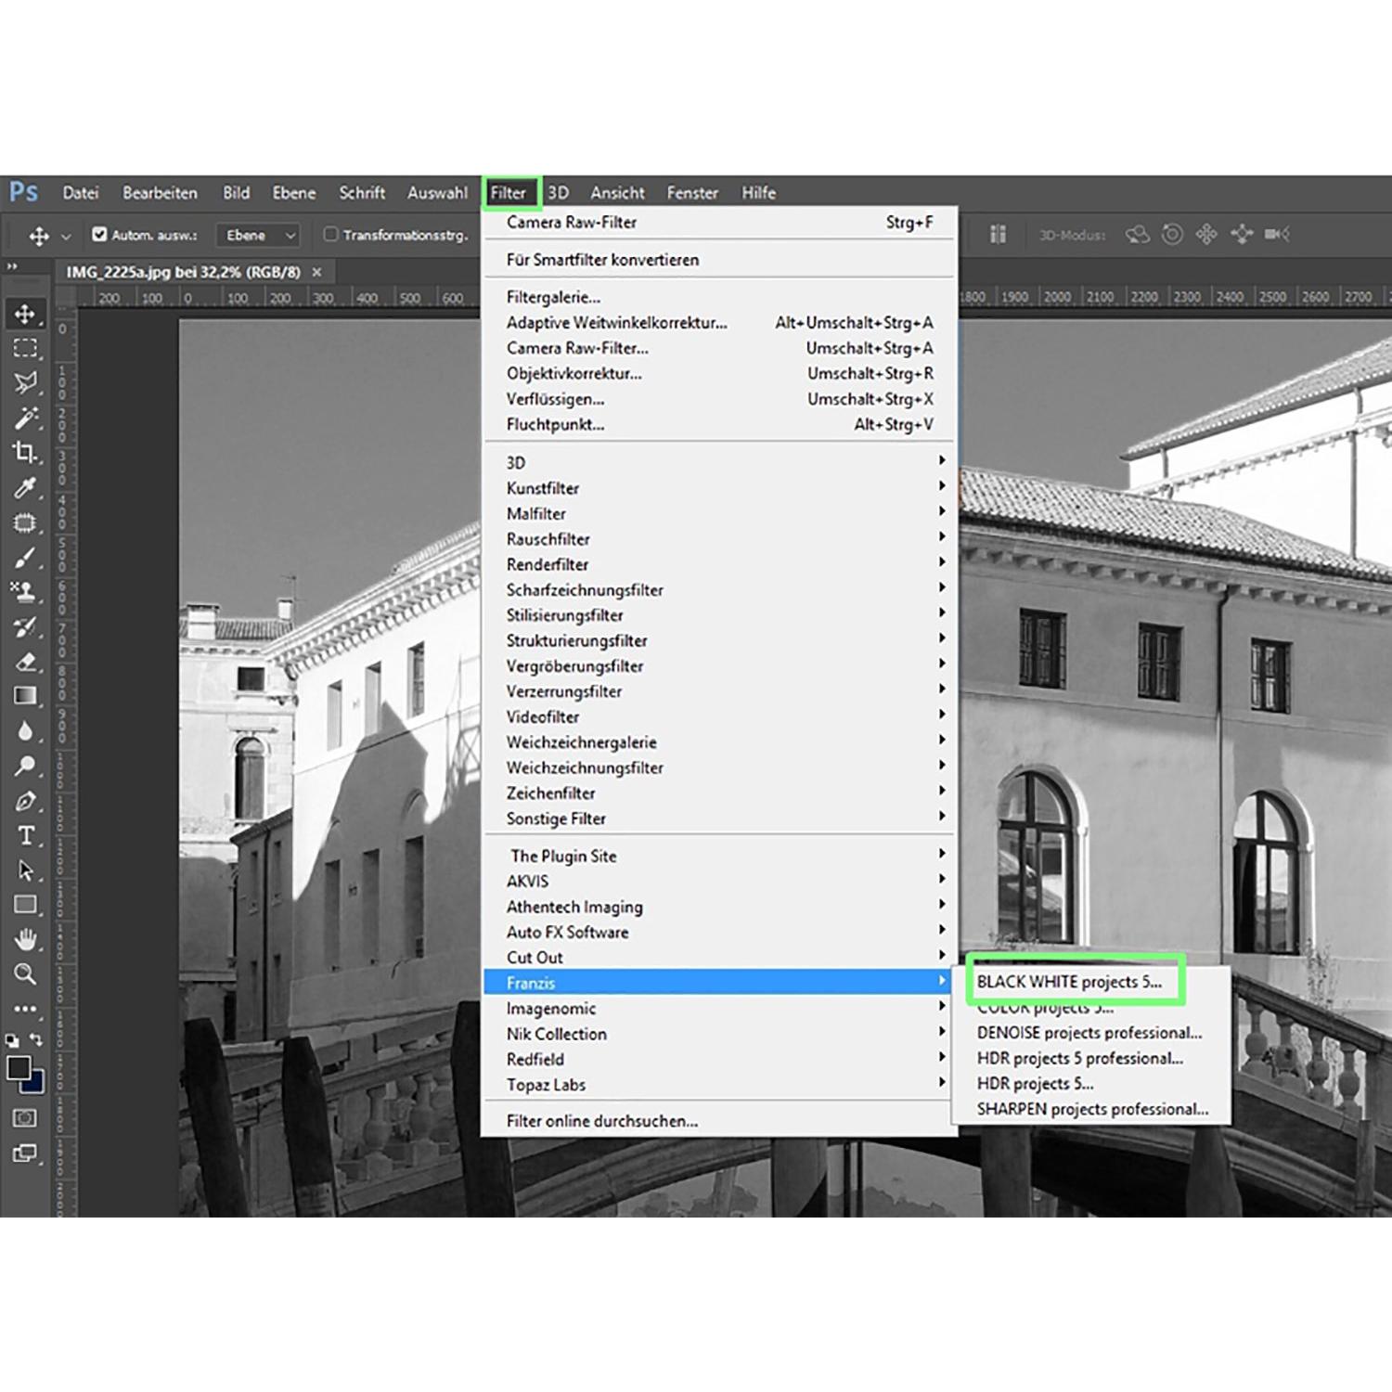Click the 3D roll mode icon
1392x1392 pixels.
(x=1172, y=235)
